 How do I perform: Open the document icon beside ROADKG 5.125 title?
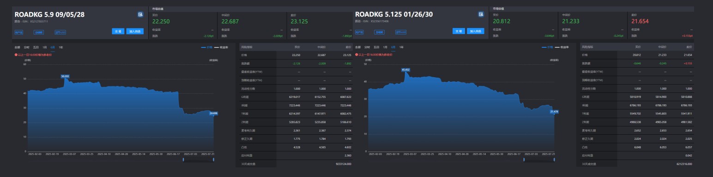(481, 15)
